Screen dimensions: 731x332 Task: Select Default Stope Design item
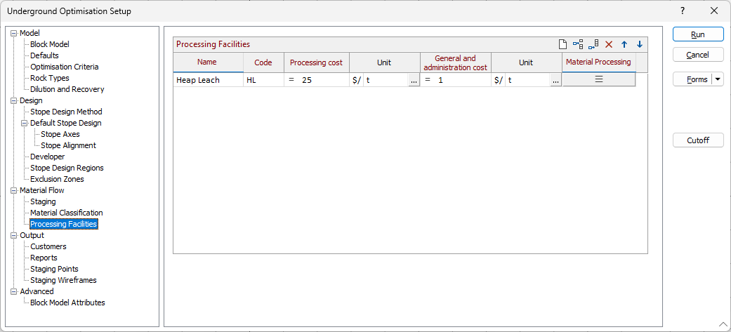pyautogui.click(x=66, y=123)
